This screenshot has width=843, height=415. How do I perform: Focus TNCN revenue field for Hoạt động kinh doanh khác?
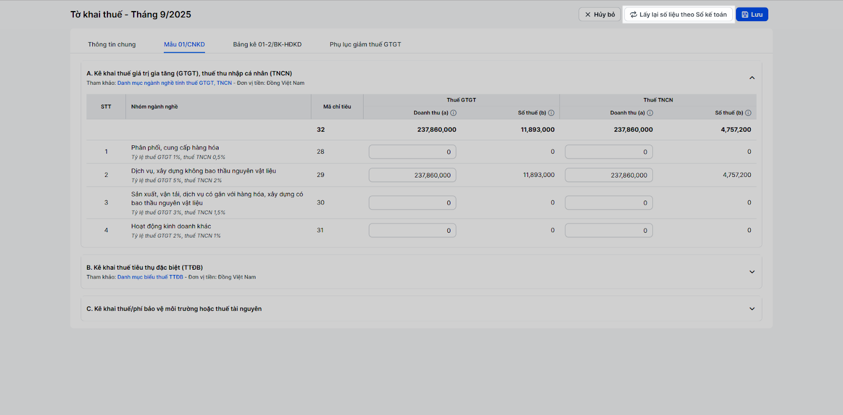click(x=609, y=231)
